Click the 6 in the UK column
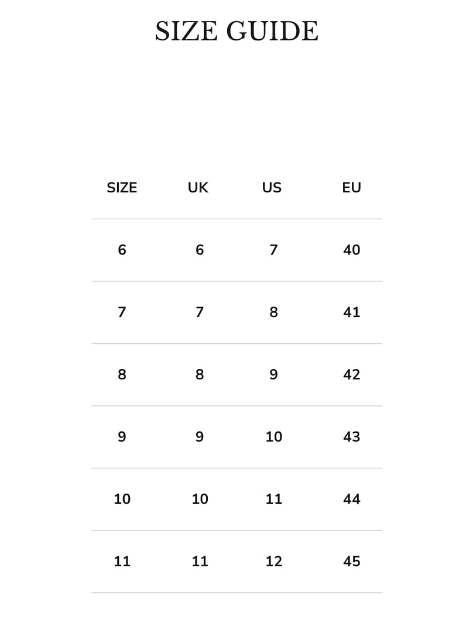The height and width of the screenshot is (631, 449). (x=200, y=250)
